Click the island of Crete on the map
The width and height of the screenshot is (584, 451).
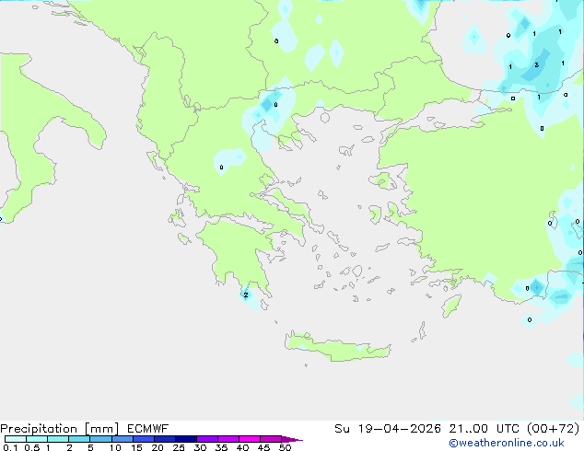[x=337, y=347]
